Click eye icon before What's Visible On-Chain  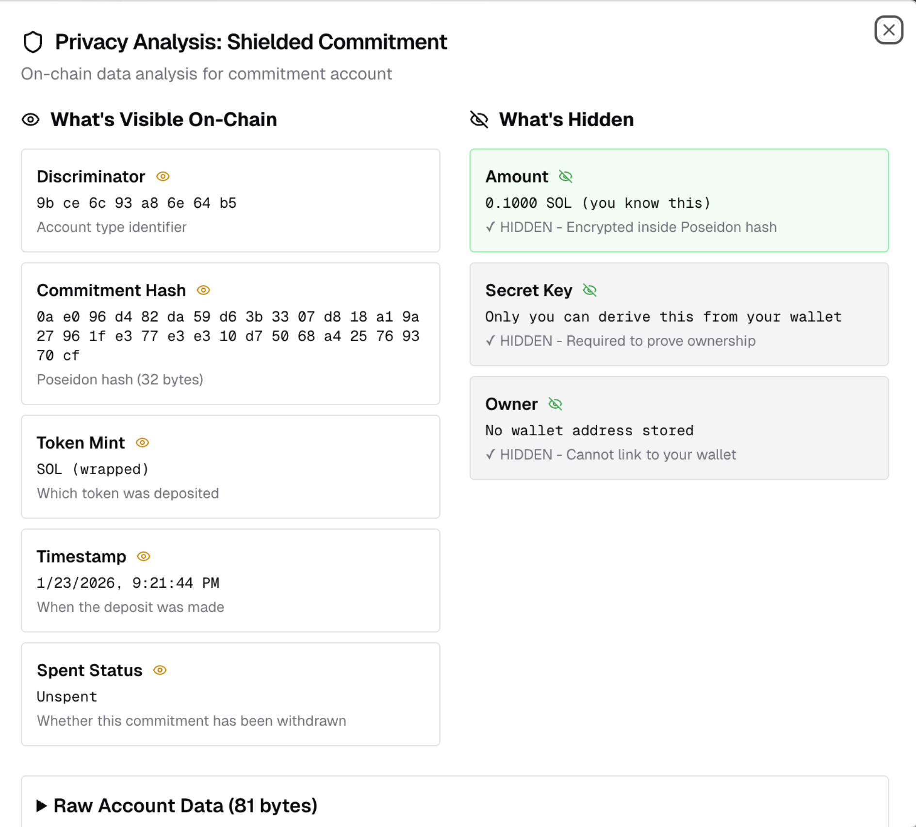tap(31, 120)
